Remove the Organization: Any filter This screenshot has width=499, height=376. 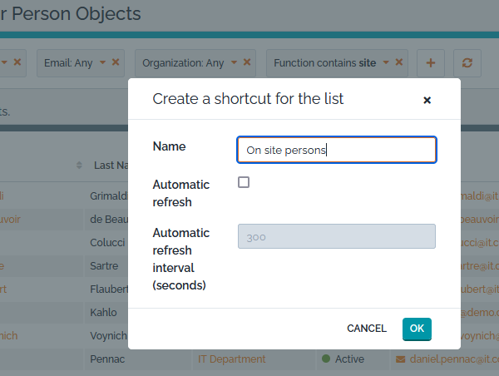(x=248, y=62)
